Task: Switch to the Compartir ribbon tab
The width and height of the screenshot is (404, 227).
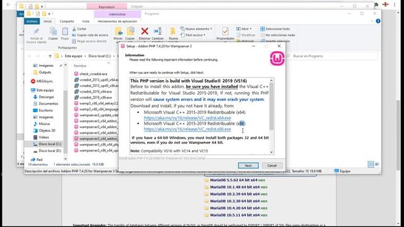Action: (x=67, y=21)
